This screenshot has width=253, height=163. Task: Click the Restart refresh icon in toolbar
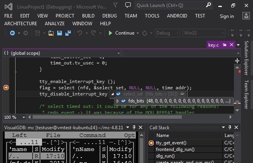(145, 33)
